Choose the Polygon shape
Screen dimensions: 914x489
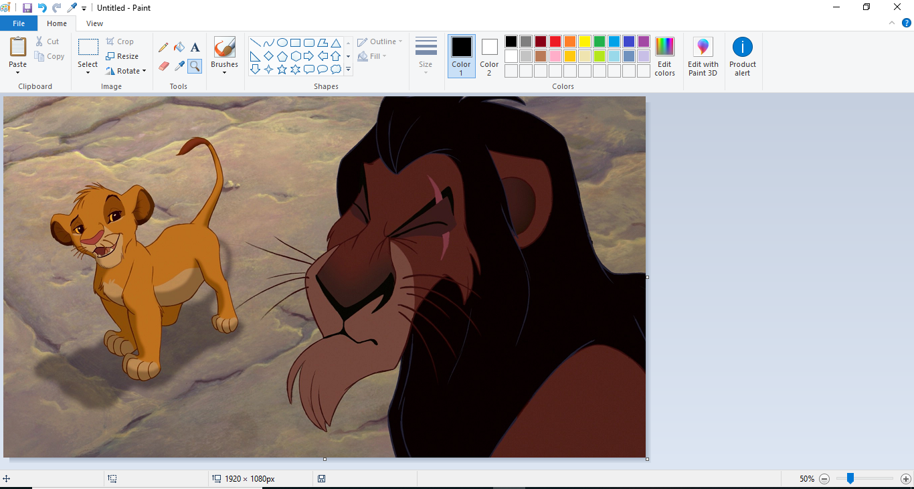click(x=322, y=43)
